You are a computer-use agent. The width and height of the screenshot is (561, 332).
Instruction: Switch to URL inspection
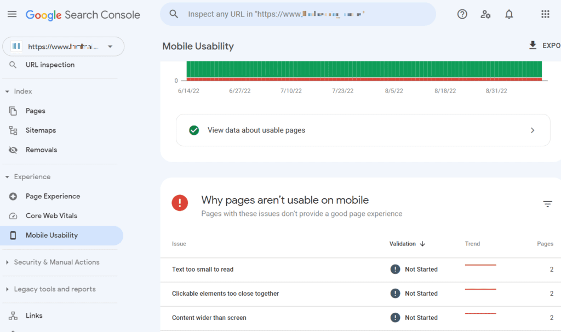50,64
